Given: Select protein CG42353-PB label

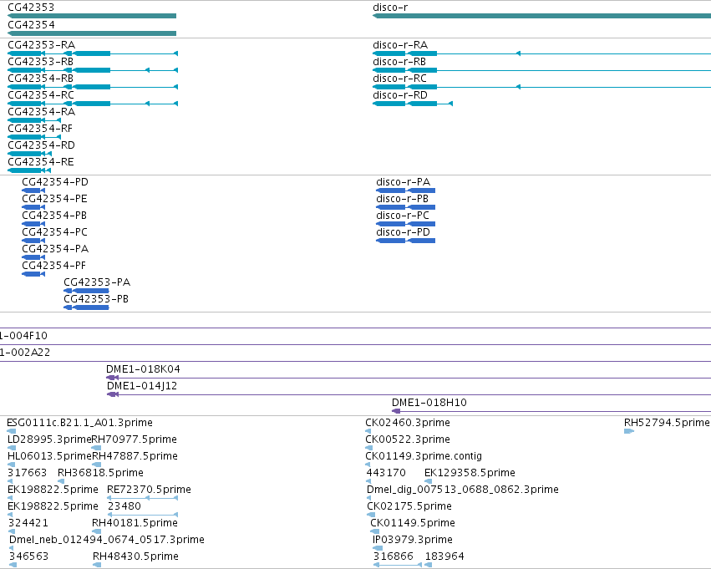Looking at the screenshot, I should (x=96, y=300).
